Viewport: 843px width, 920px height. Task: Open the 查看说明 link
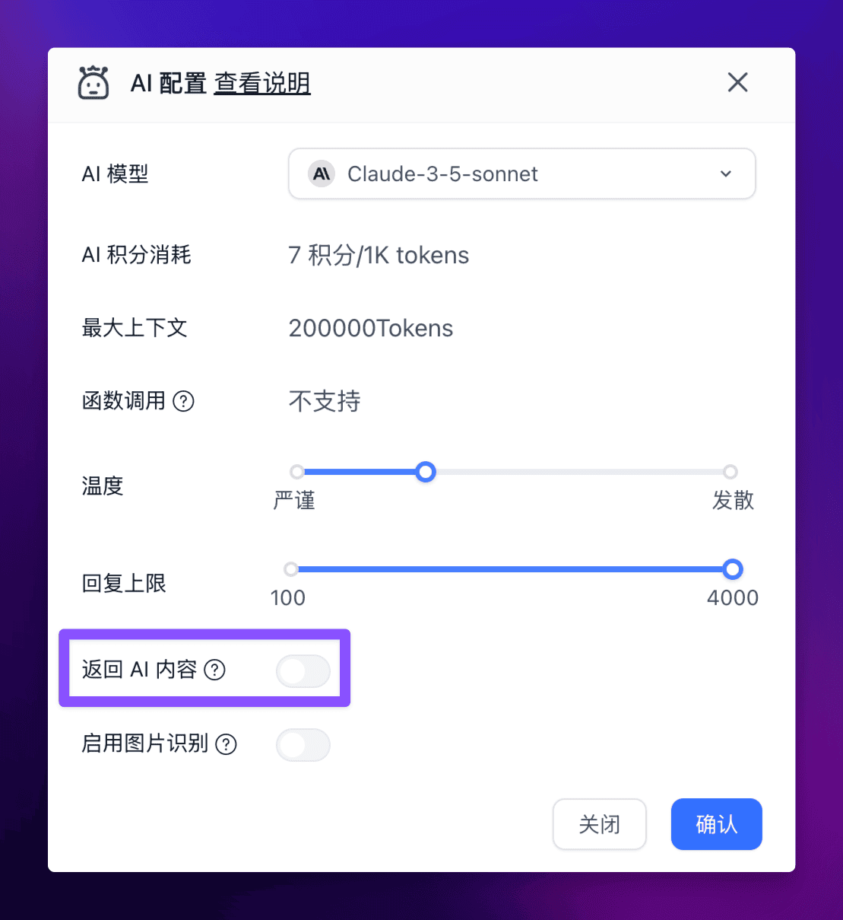262,83
